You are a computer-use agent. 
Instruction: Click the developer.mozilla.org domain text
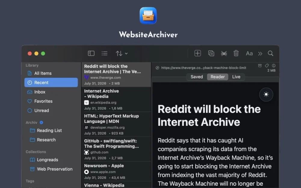coord(107,127)
